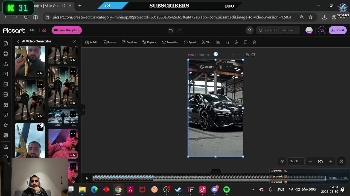Click the align icon in toolbar
The image size is (350, 196).
point(218,42)
